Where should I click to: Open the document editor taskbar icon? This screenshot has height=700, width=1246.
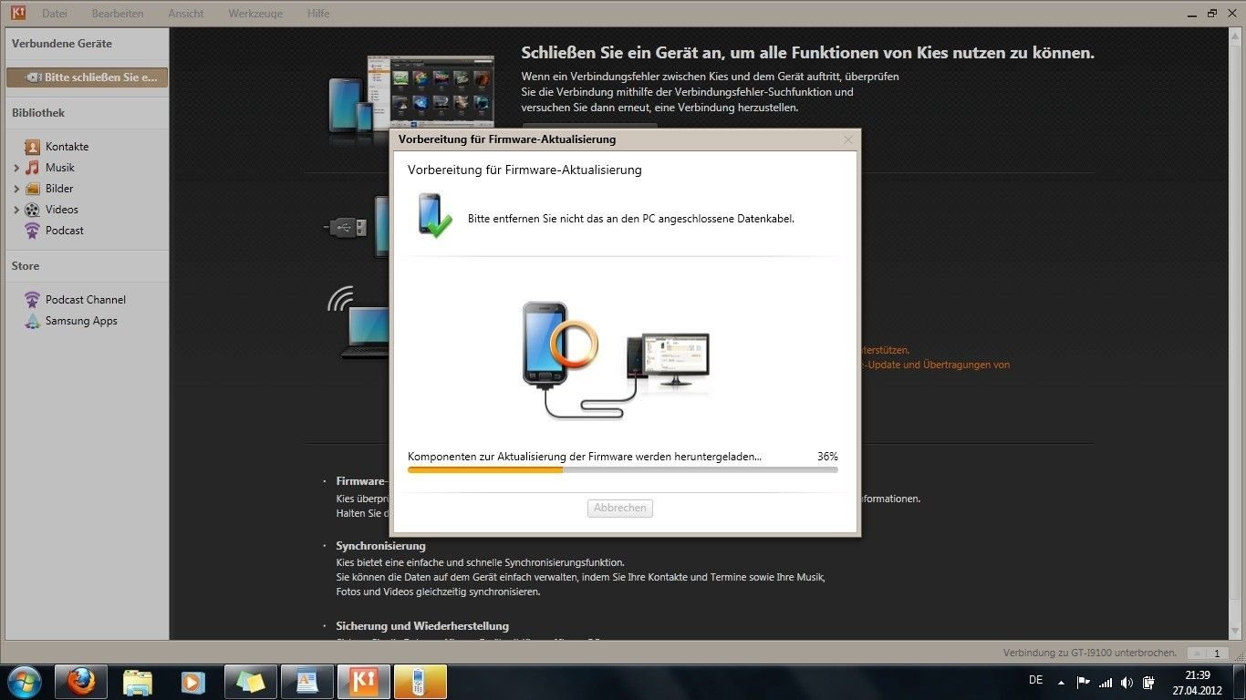pyautogui.click(x=307, y=682)
